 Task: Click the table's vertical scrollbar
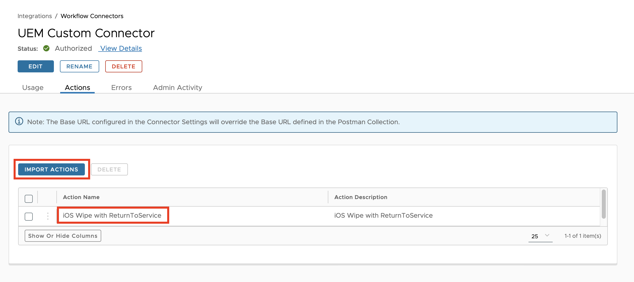[604, 204]
